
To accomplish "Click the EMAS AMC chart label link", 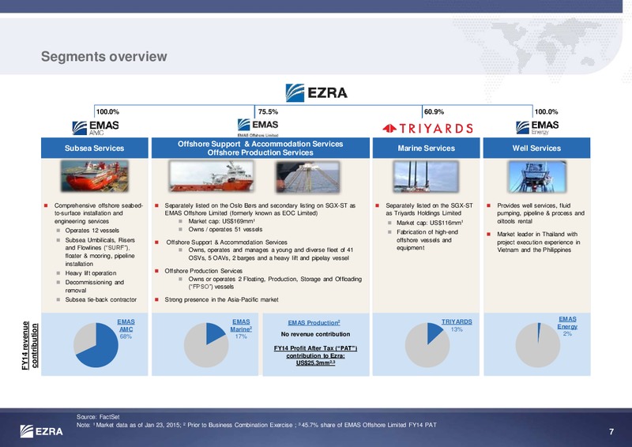I will click(126, 325).
